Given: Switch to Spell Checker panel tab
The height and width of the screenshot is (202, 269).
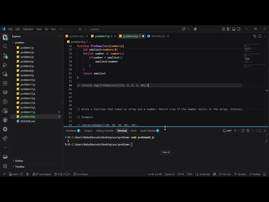Looking at the screenshot, I should 150,130.
